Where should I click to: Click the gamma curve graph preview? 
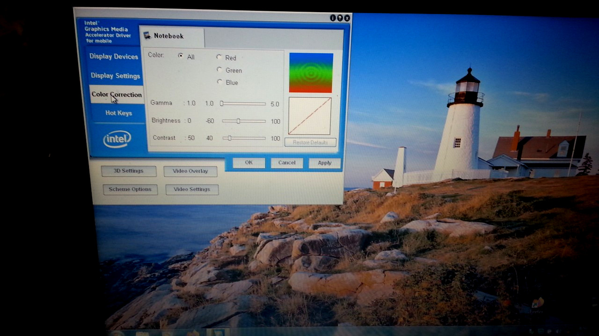pyautogui.click(x=310, y=116)
